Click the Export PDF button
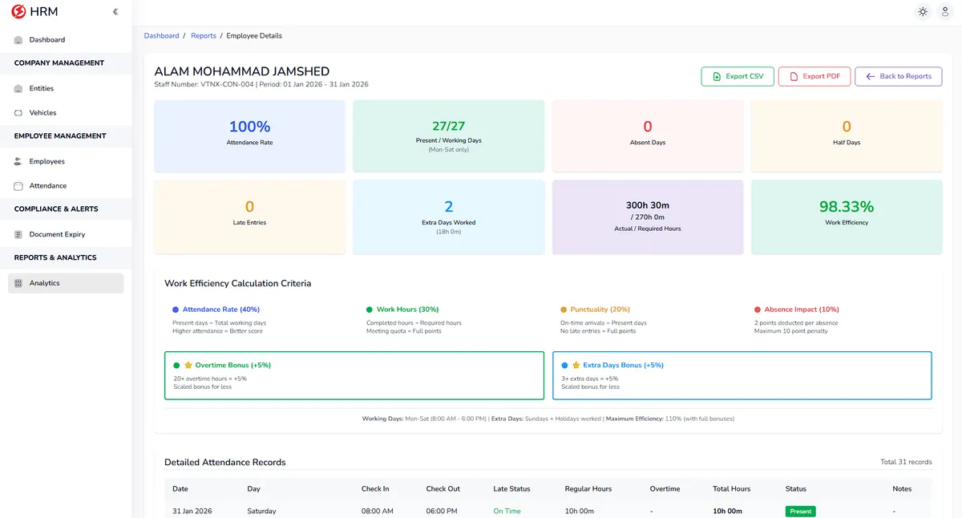This screenshot has width=962, height=518. point(814,76)
